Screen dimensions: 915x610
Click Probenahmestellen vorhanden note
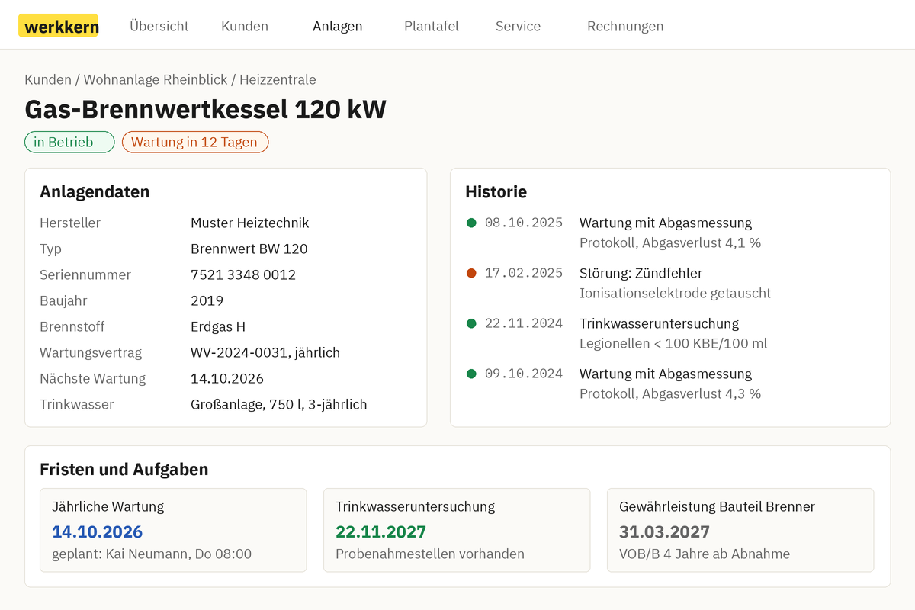tap(430, 554)
